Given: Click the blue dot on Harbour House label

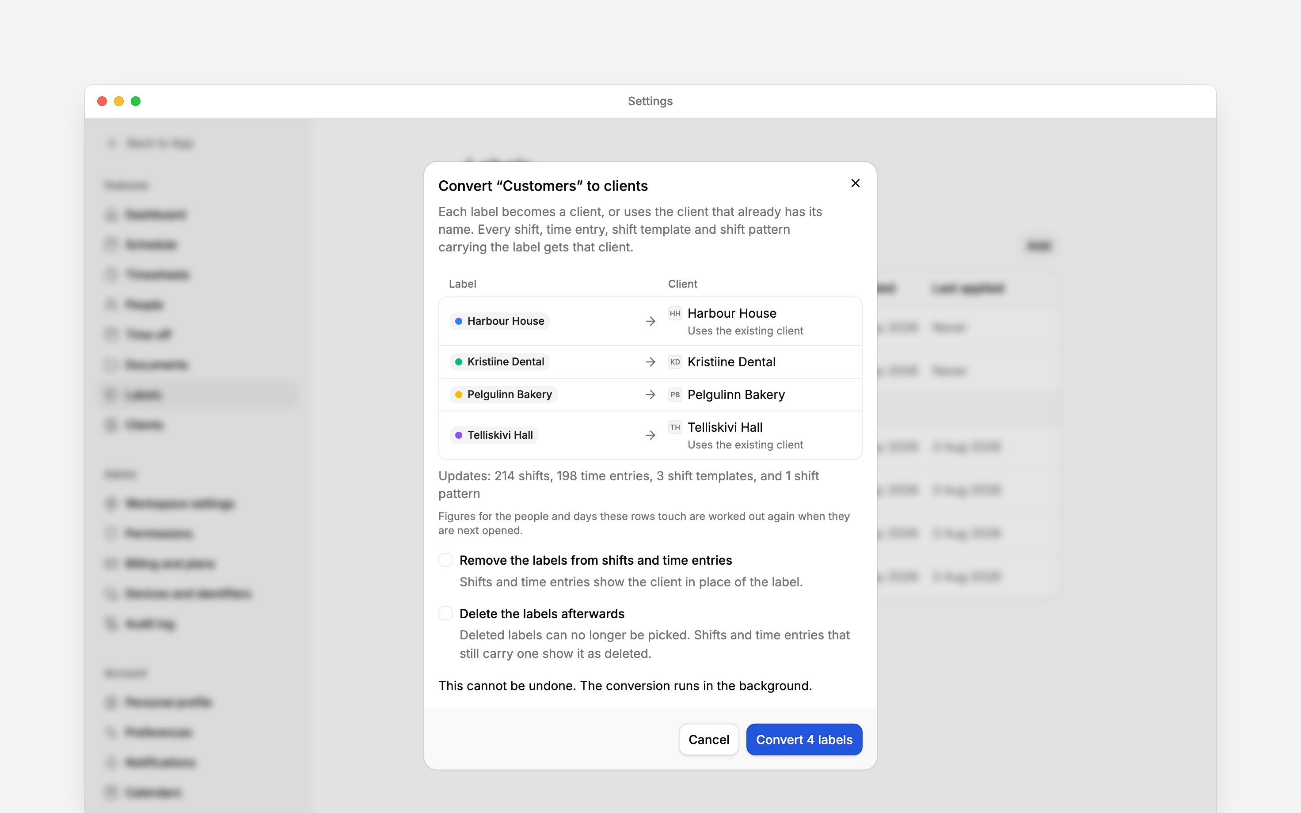Looking at the screenshot, I should pyautogui.click(x=459, y=321).
